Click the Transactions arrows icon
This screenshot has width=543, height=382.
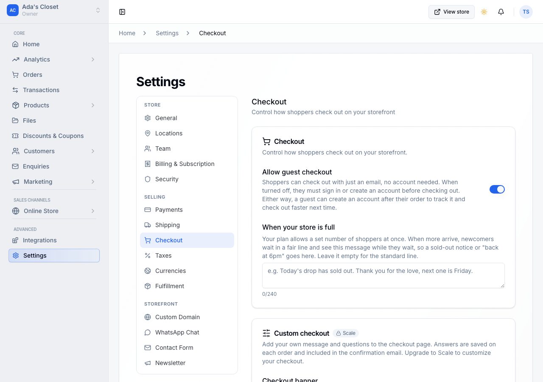(x=15, y=90)
